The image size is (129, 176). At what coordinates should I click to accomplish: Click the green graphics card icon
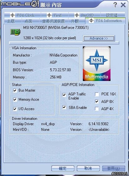[15, 32]
